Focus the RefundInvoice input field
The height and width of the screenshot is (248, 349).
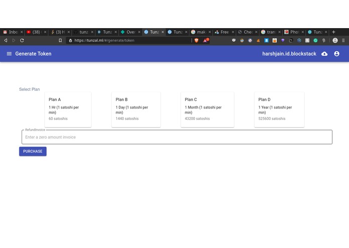click(x=177, y=137)
